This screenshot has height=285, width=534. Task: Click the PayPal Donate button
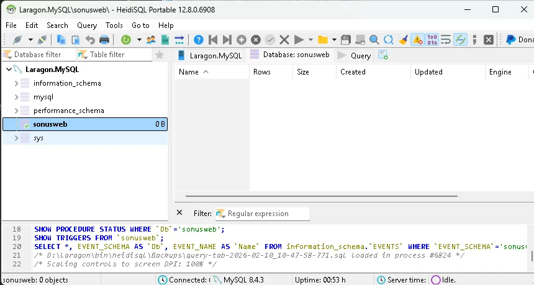(x=518, y=40)
